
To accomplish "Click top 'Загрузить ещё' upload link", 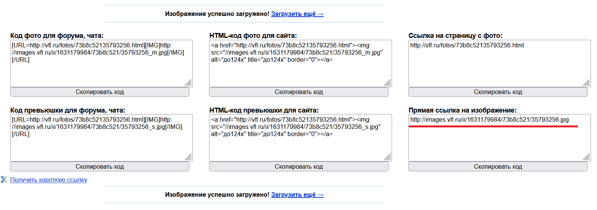I will click(297, 14).
